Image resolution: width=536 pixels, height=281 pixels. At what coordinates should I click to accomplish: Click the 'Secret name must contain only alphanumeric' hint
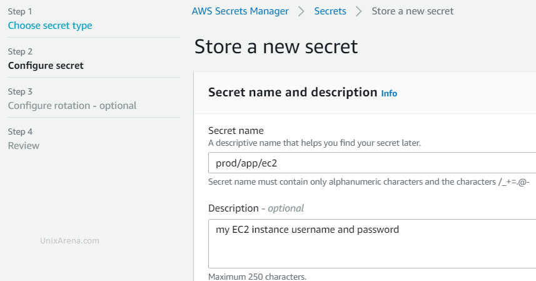point(369,181)
